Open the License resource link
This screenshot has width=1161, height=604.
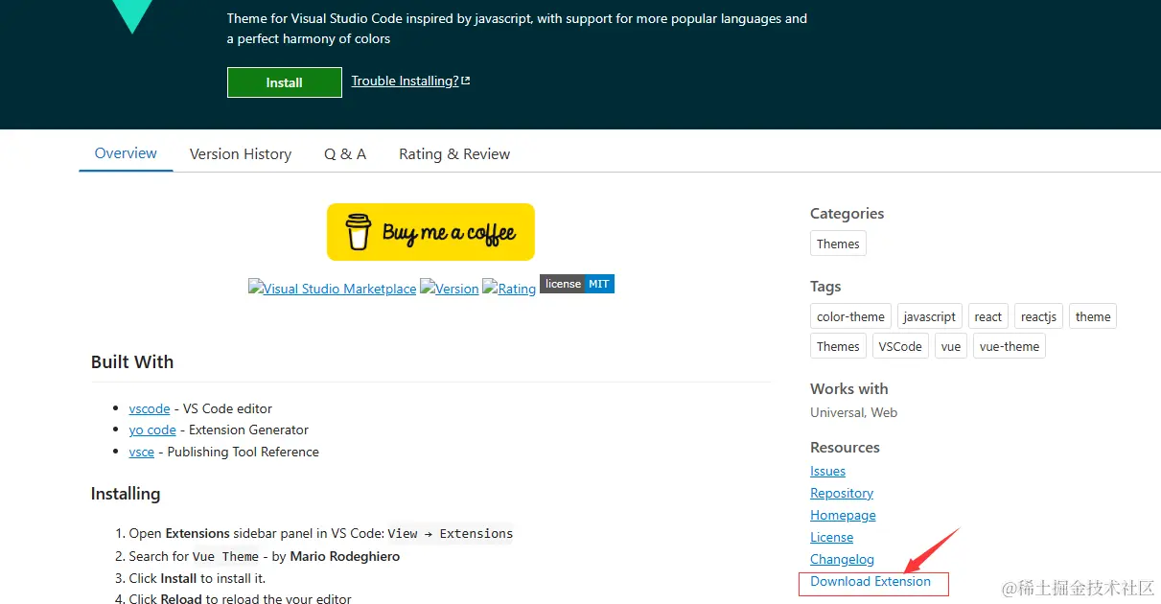(x=831, y=537)
